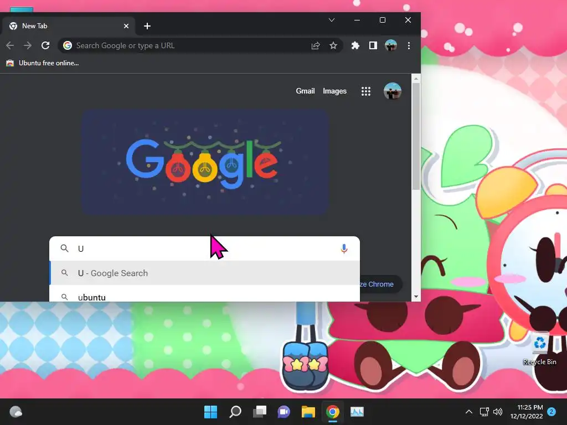Open the Google account avatar on page
Viewport: 567px width, 425px height.
[393, 91]
